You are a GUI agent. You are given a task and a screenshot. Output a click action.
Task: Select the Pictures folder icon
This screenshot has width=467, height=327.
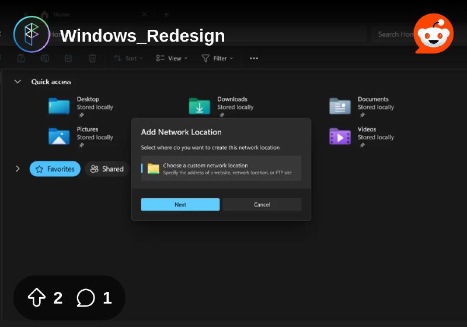pos(59,136)
